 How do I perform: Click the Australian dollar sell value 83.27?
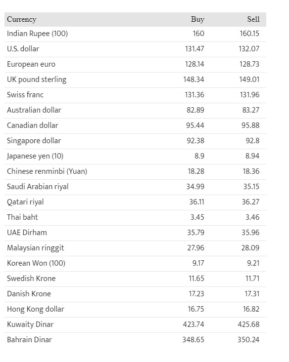(x=250, y=110)
